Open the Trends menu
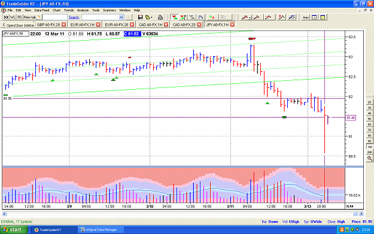374x234 pixels. [x=69, y=10]
